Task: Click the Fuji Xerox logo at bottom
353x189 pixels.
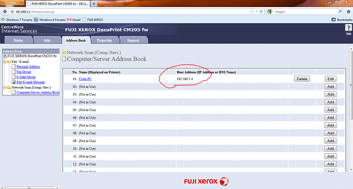Action: [x=206, y=181]
